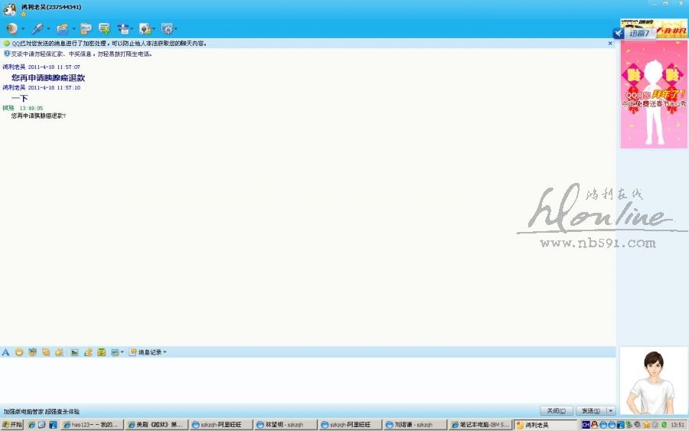Open the font settings 'A' icon

[6, 352]
